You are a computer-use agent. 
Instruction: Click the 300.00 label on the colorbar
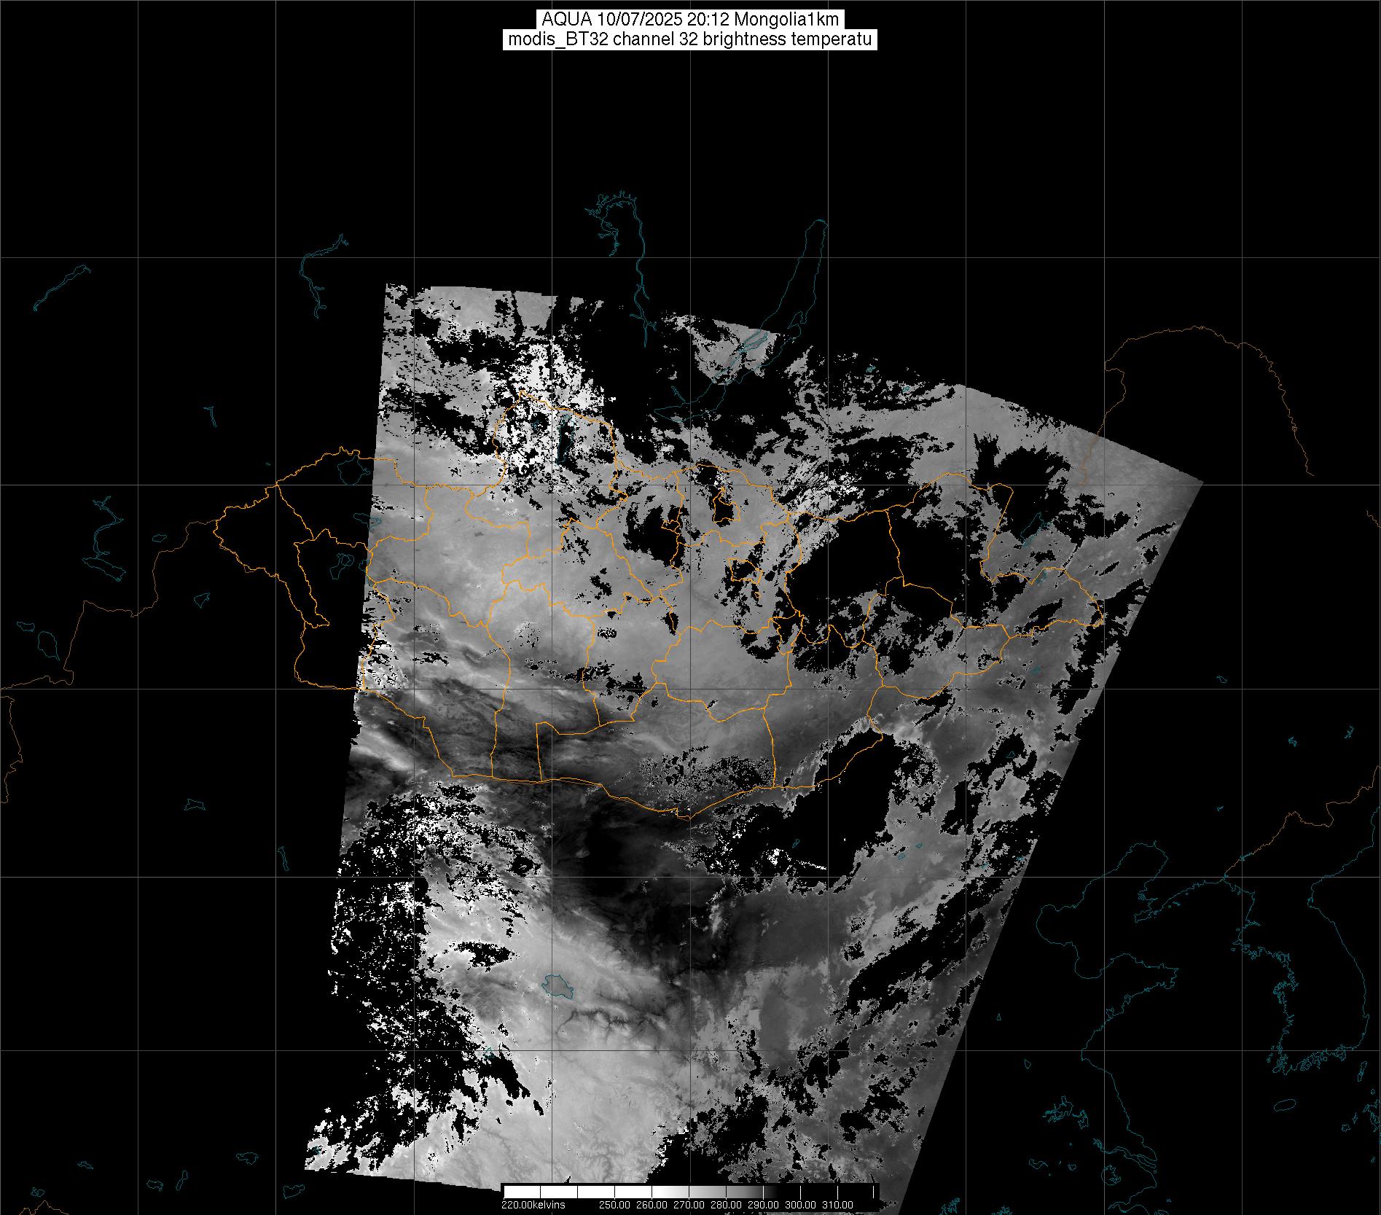(x=801, y=1205)
